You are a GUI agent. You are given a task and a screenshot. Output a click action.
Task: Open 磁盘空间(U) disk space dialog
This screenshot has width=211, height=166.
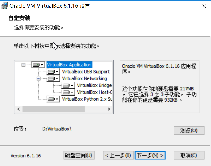79,155
